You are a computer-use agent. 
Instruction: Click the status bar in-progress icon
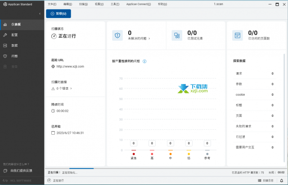coord(49,181)
